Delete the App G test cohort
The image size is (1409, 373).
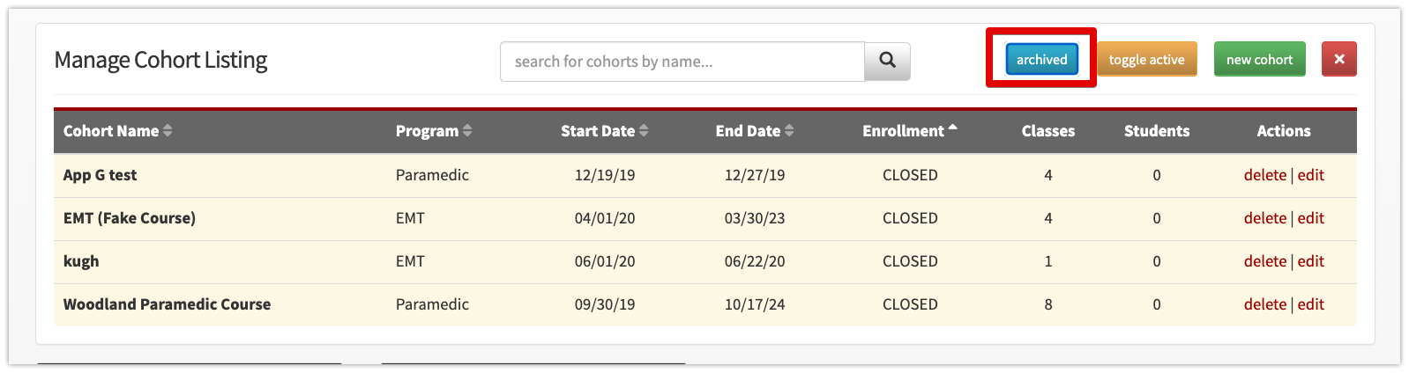click(x=1265, y=175)
